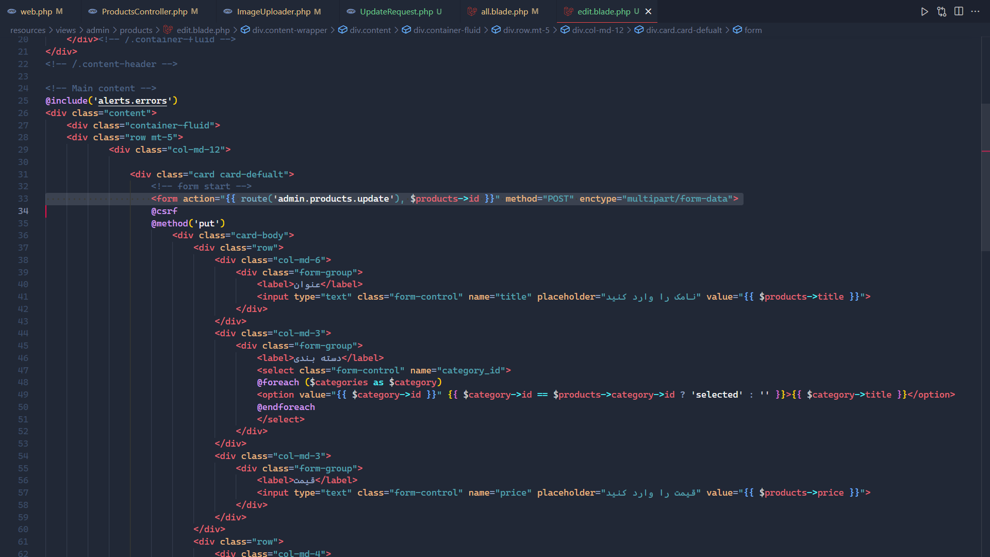Click the "multipart/form-data" enctype value
This screenshot has height=557, width=990.
click(x=677, y=199)
